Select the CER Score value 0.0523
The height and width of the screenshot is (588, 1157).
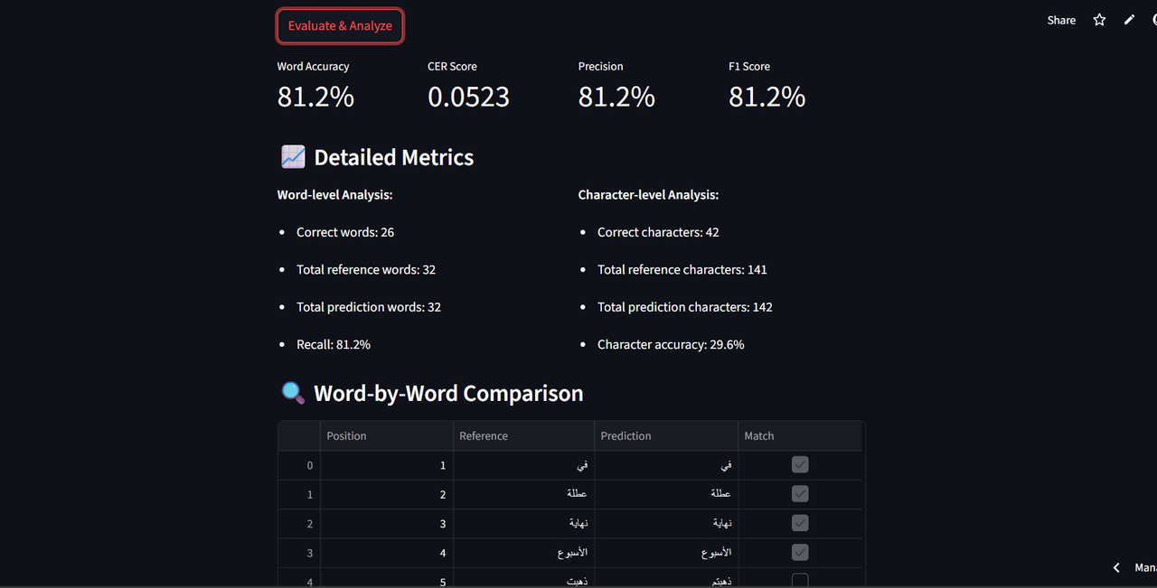(x=468, y=97)
